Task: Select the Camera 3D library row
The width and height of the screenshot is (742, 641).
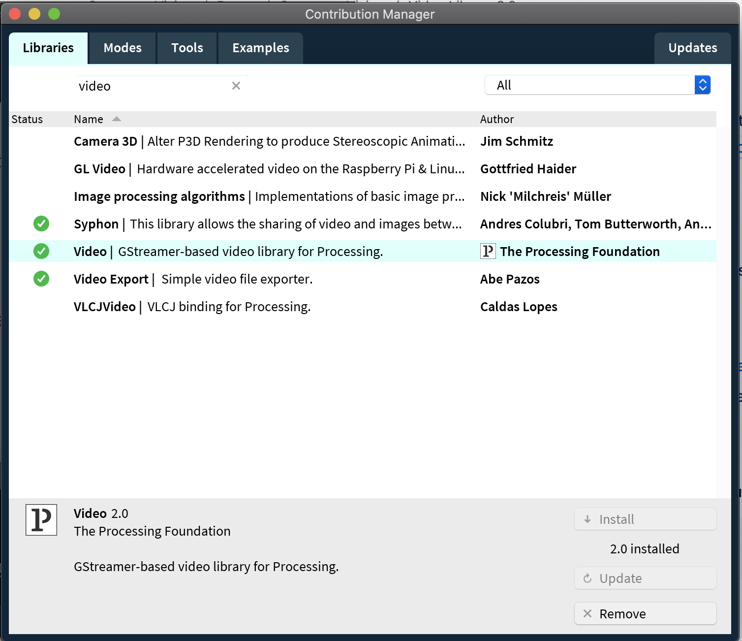Action: click(363, 141)
